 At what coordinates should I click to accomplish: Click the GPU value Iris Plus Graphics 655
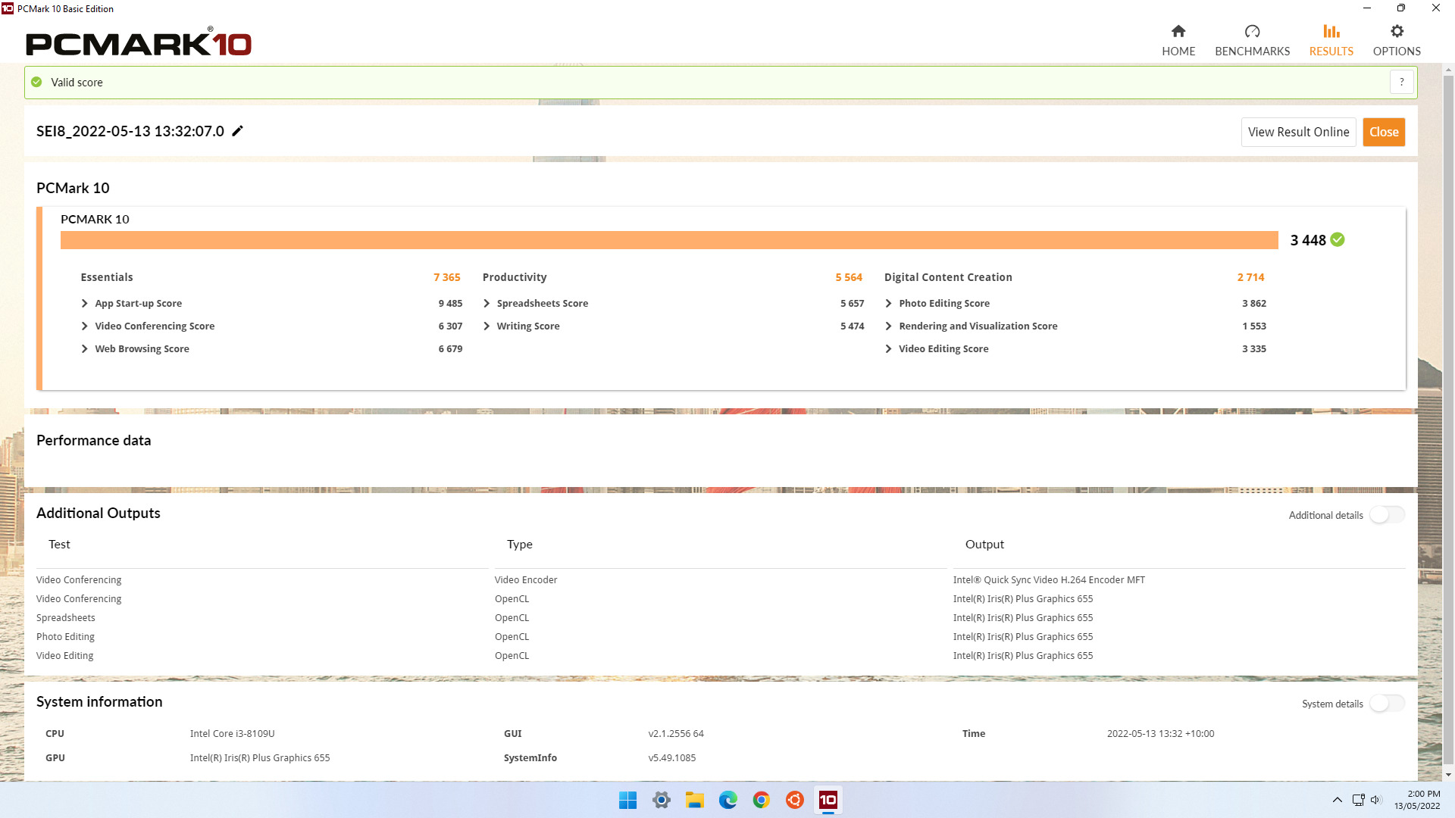[260, 758]
